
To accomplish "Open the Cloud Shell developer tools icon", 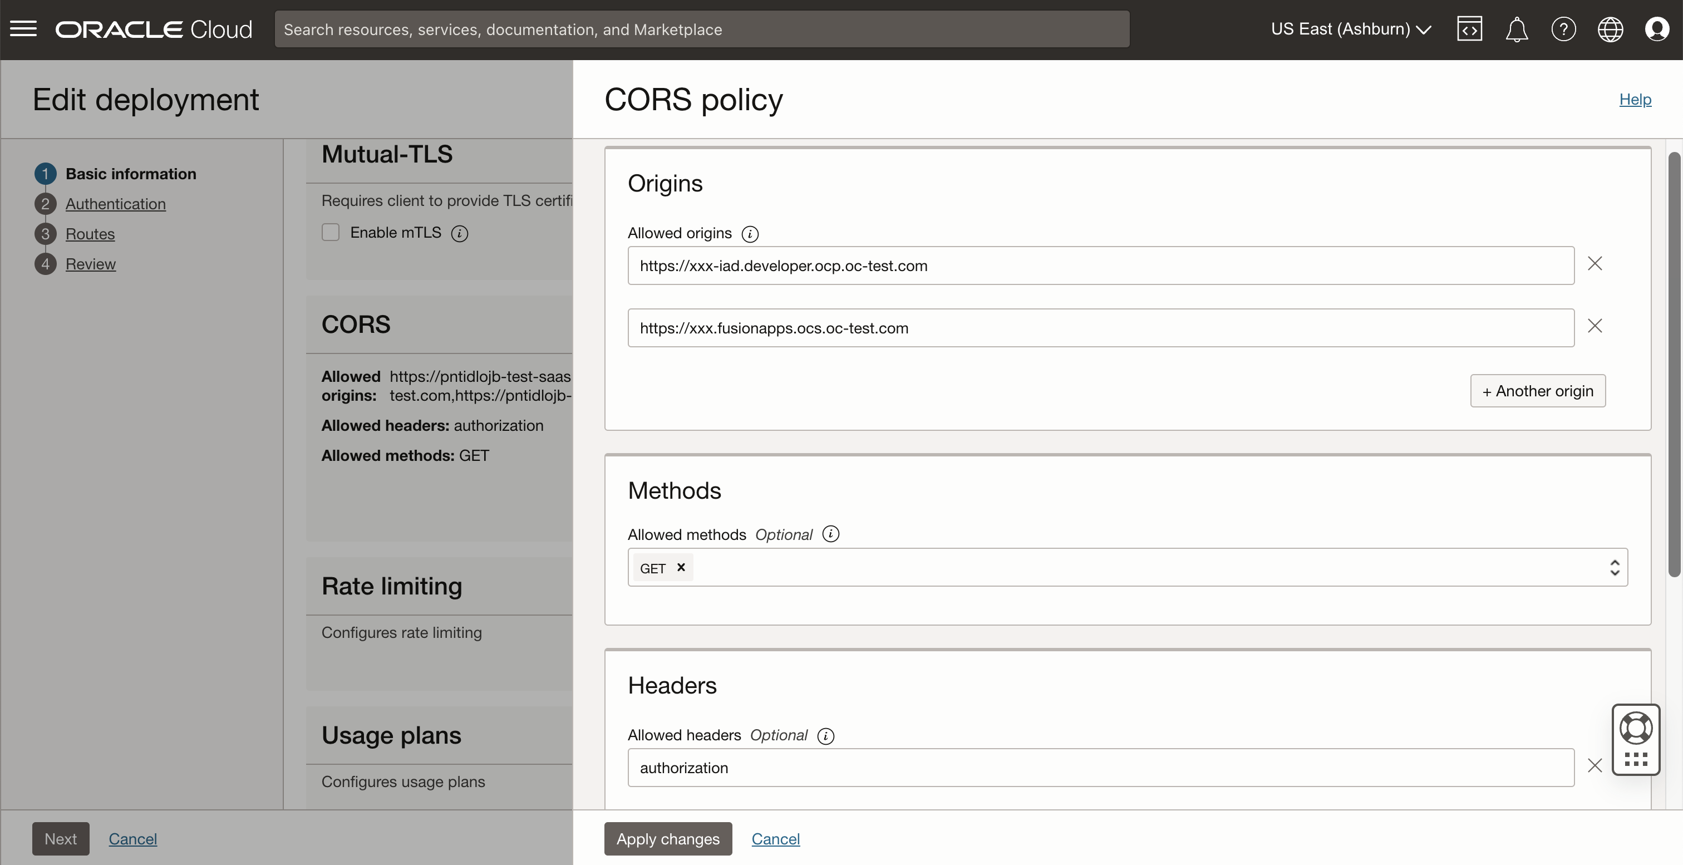I will 1469,29.
